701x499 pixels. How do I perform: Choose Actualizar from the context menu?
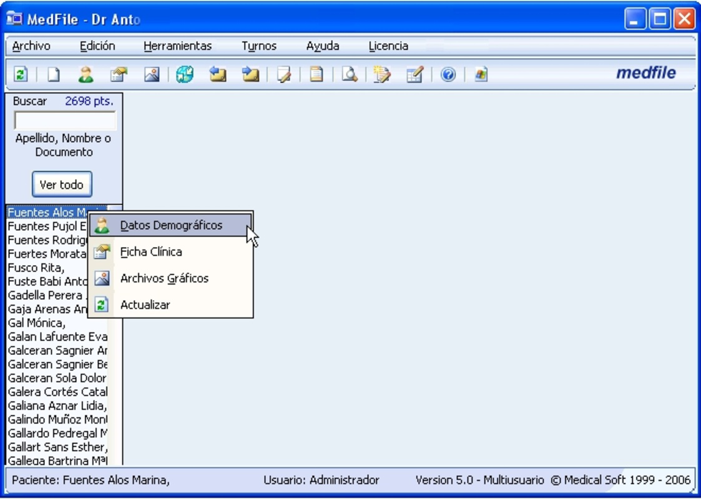[170, 305]
